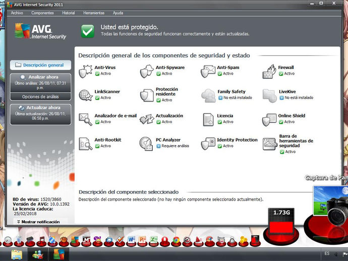Open the Archivo menu
Viewport: 348px width, 261px height.
(17, 13)
